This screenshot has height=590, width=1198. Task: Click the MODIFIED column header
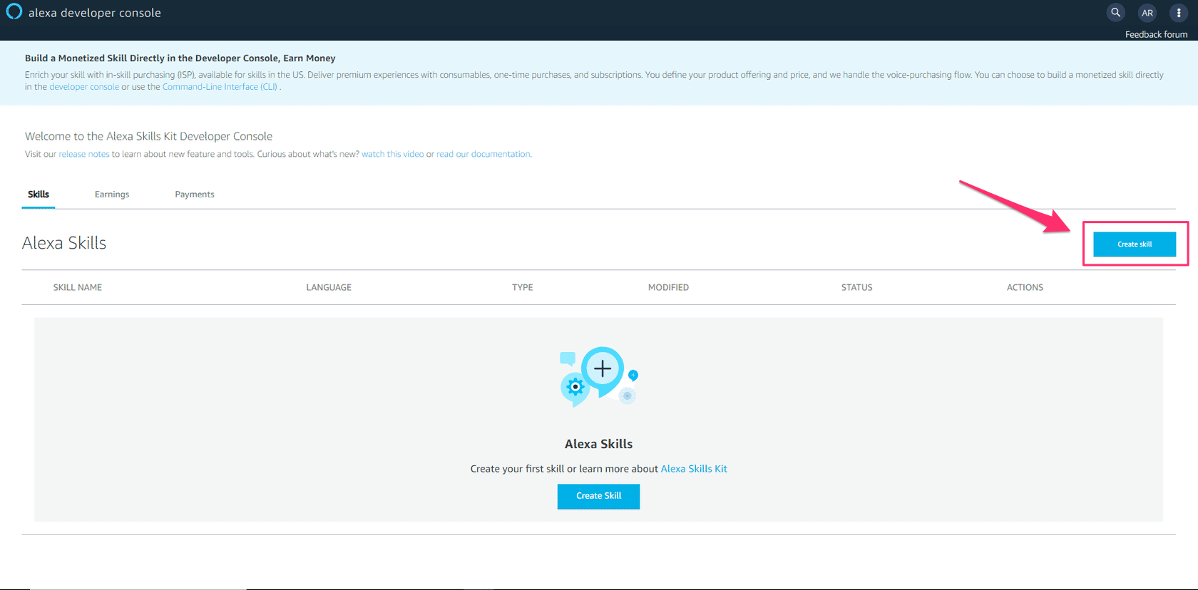(668, 287)
